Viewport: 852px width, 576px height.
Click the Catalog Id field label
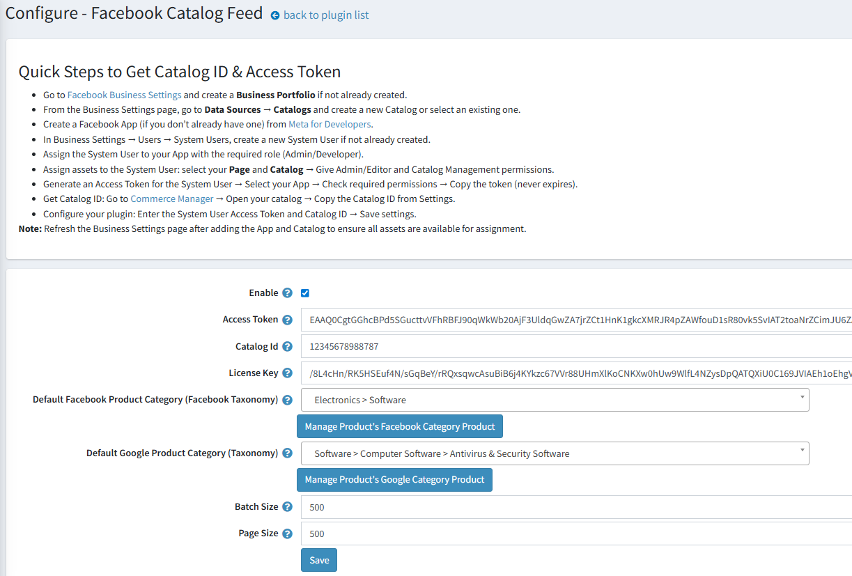tap(257, 346)
